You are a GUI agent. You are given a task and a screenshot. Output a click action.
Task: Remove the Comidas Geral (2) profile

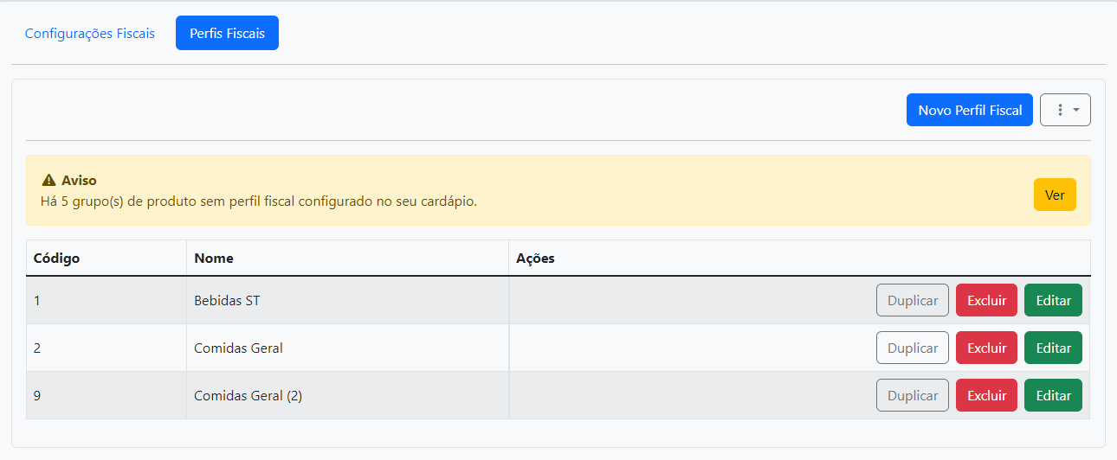click(x=986, y=395)
